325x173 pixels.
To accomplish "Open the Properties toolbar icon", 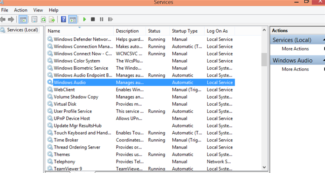I will [x=34, y=19].
